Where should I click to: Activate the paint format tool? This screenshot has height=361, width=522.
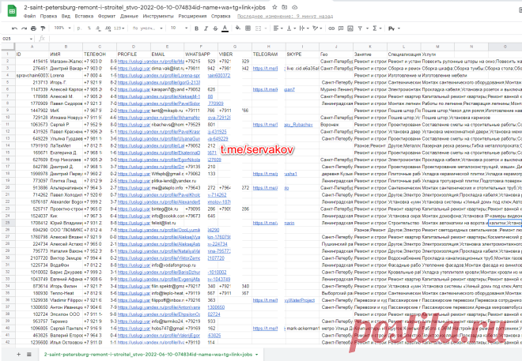point(43,28)
